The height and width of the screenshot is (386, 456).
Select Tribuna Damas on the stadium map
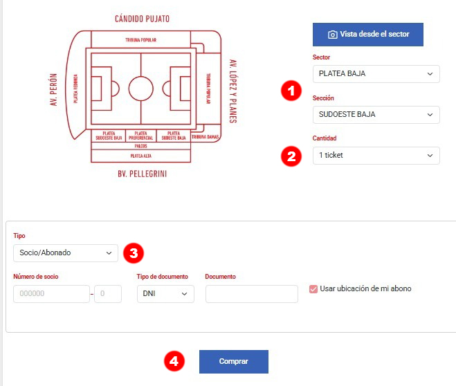pyautogui.click(x=204, y=137)
